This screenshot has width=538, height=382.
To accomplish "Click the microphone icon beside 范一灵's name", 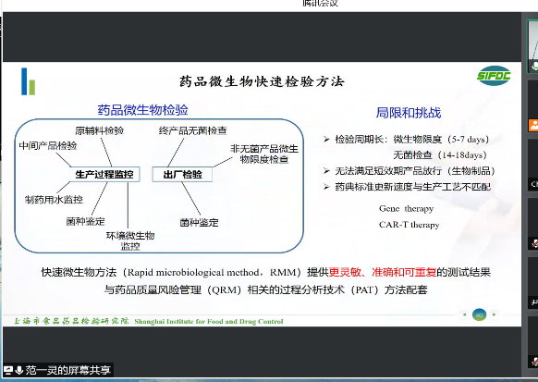I will (x=19, y=370).
